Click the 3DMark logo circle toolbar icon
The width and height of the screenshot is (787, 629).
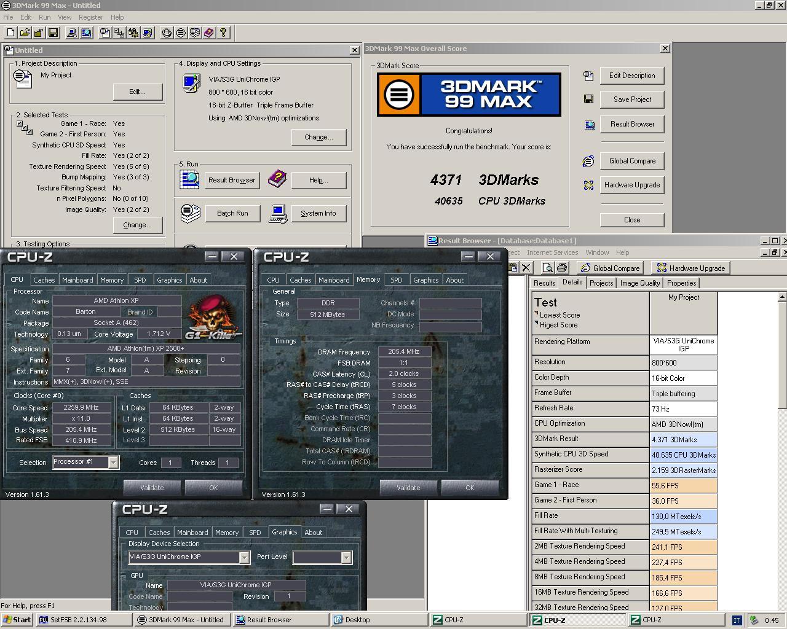(x=181, y=33)
